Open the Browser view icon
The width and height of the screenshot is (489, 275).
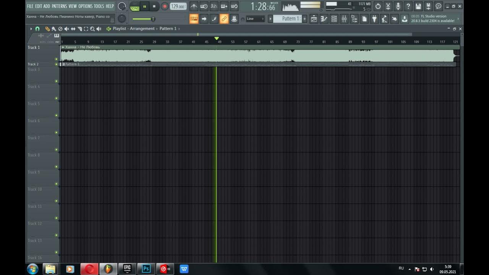click(x=354, y=19)
